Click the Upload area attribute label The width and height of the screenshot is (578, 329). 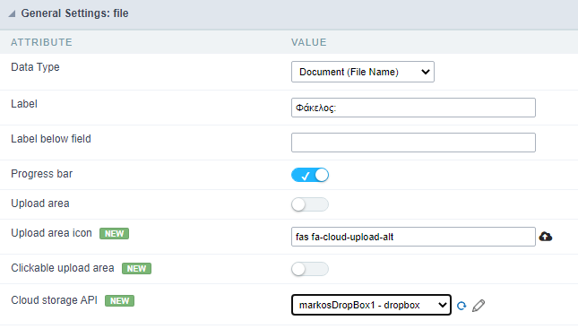[40, 203]
